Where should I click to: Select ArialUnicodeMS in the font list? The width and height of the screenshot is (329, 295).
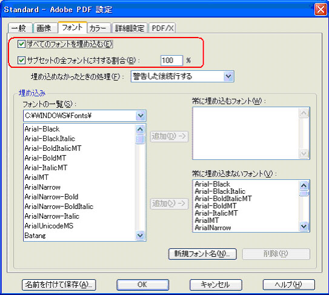tap(49, 226)
